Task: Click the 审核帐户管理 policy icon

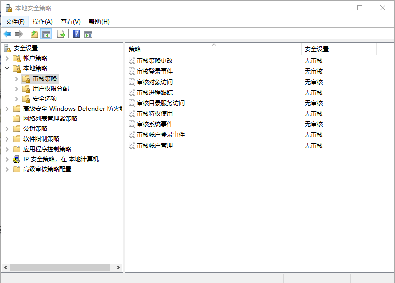Action: pyautogui.click(x=132, y=146)
